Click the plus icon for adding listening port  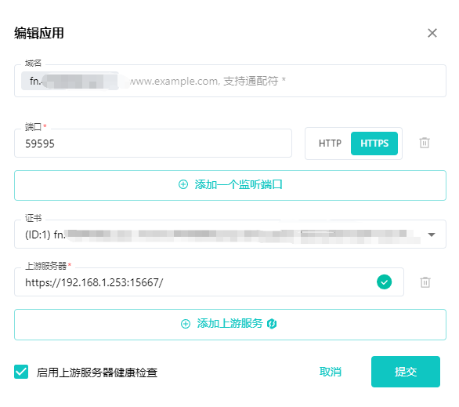(183, 184)
